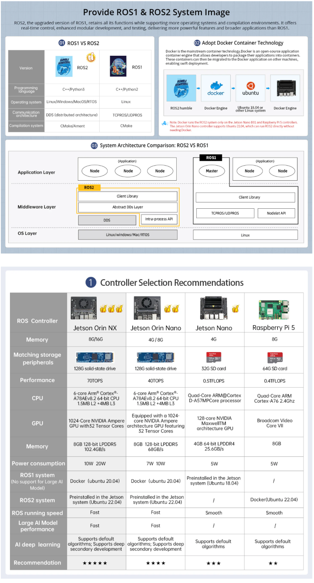Click the Master node in ROS1 diagram
Viewport: 314px width, 583px height.
pyautogui.click(x=212, y=171)
